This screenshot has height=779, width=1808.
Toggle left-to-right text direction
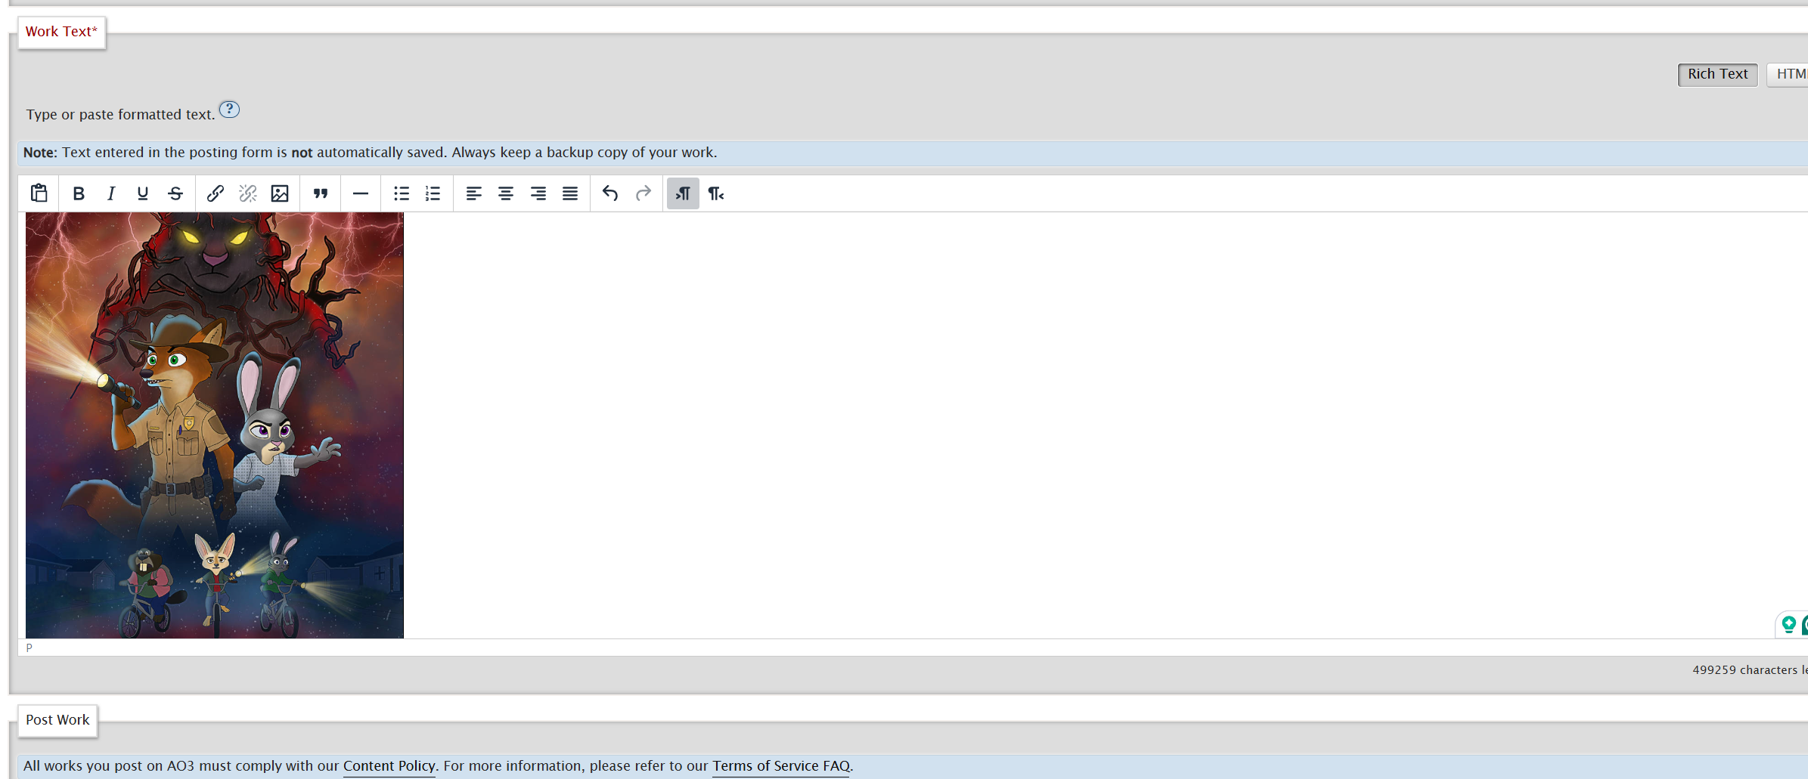[x=683, y=193]
